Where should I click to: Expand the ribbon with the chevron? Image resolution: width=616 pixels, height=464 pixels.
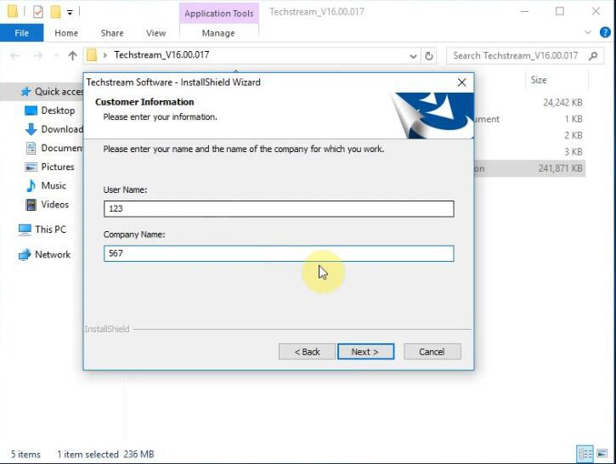pyautogui.click(x=588, y=32)
